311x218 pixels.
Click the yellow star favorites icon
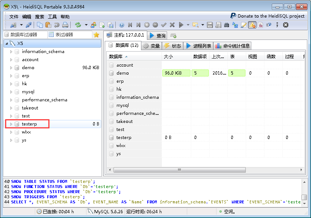tap(96, 35)
